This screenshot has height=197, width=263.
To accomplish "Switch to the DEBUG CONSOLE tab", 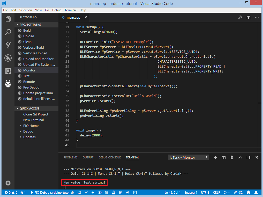I will [x=110, y=157].
